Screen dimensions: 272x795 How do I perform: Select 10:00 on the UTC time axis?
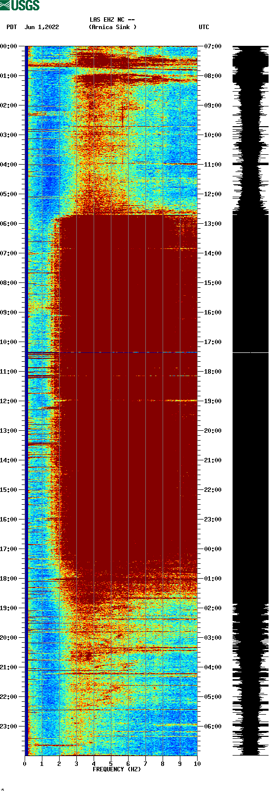(213, 135)
